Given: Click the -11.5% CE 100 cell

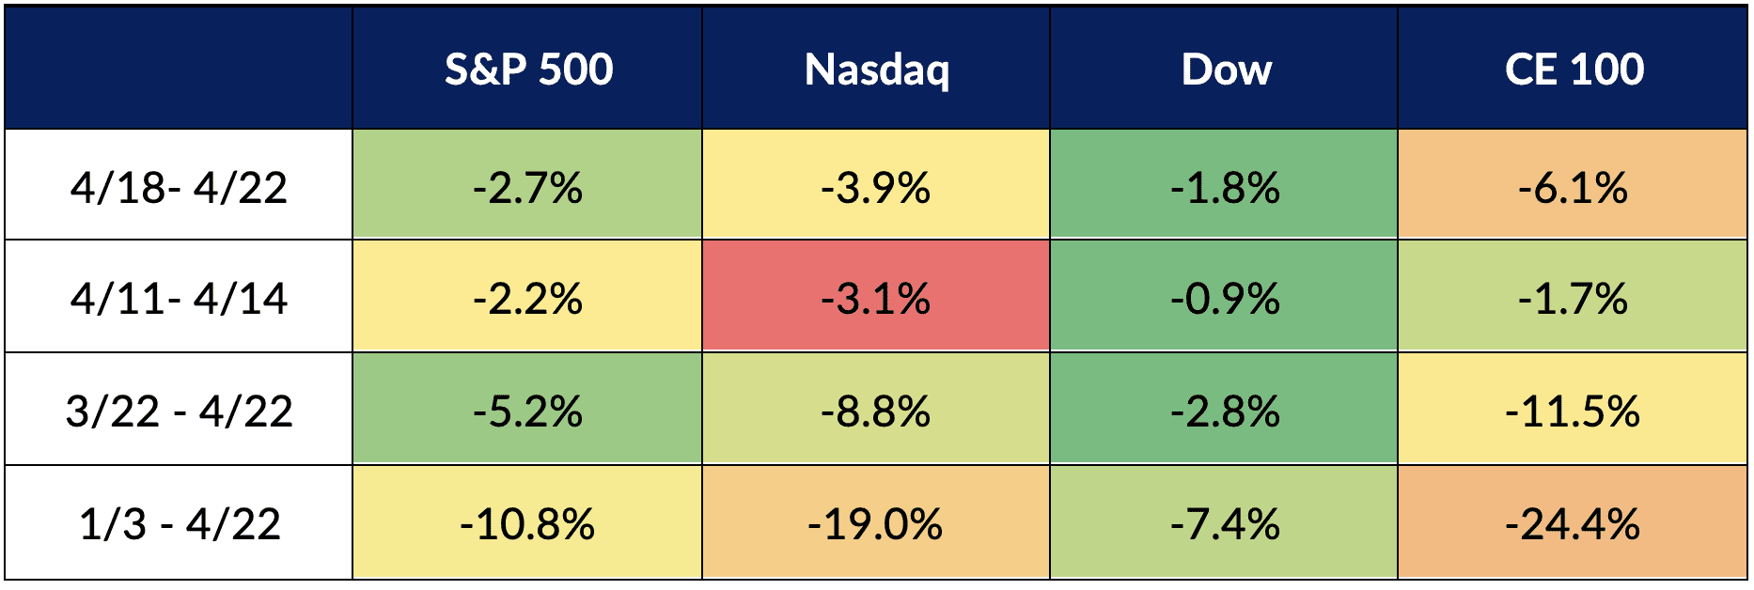Looking at the screenshot, I should click(1574, 411).
